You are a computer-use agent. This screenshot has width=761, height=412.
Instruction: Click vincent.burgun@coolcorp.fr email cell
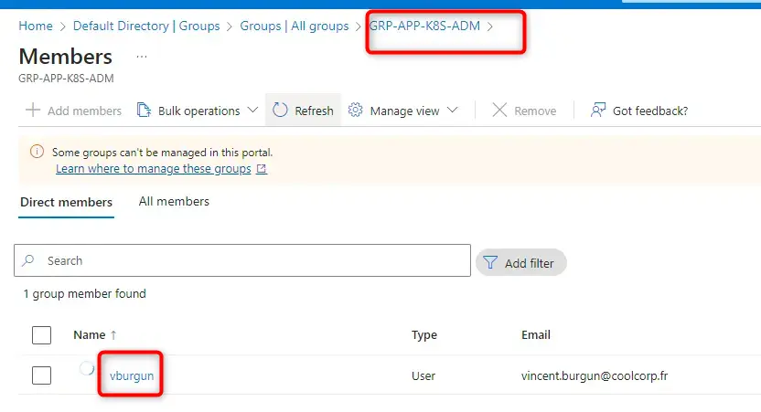(595, 375)
